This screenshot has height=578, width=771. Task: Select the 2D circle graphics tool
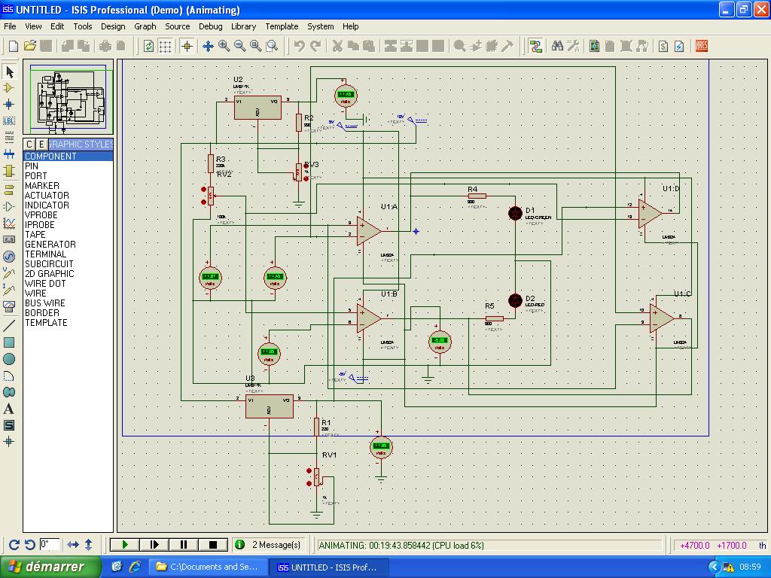coord(9,359)
